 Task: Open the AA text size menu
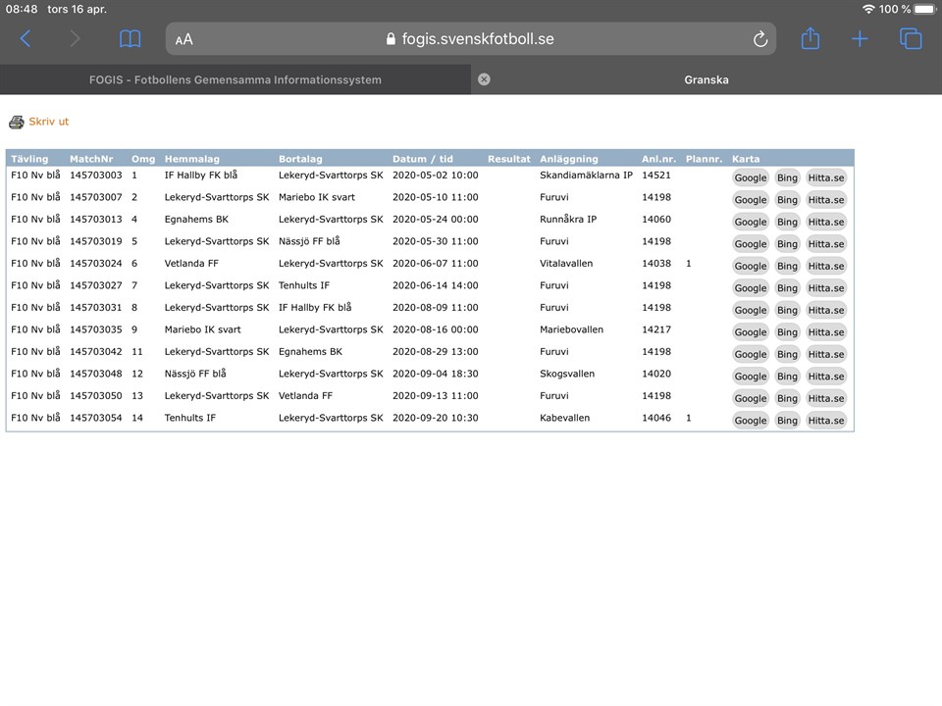pyautogui.click(x=184, y=40)
